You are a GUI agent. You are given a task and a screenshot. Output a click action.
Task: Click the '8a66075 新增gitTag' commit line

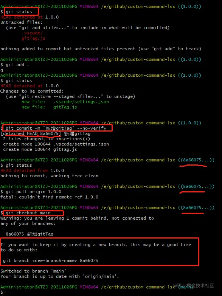29,234
